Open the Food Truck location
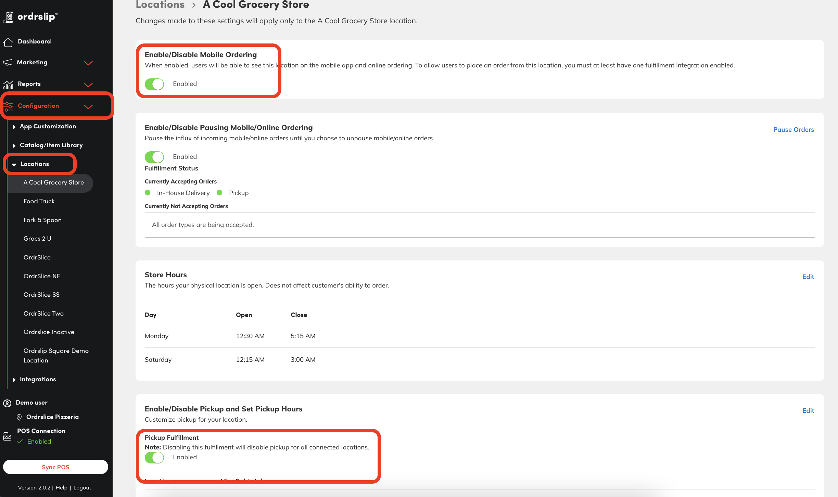 pyautogui.click(x=39, y=201)
